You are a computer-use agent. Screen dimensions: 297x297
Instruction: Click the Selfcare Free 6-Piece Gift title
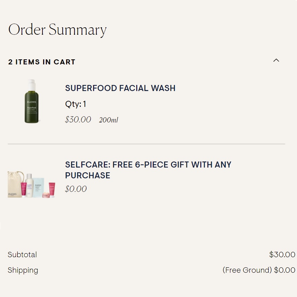[x=148, y=170]
